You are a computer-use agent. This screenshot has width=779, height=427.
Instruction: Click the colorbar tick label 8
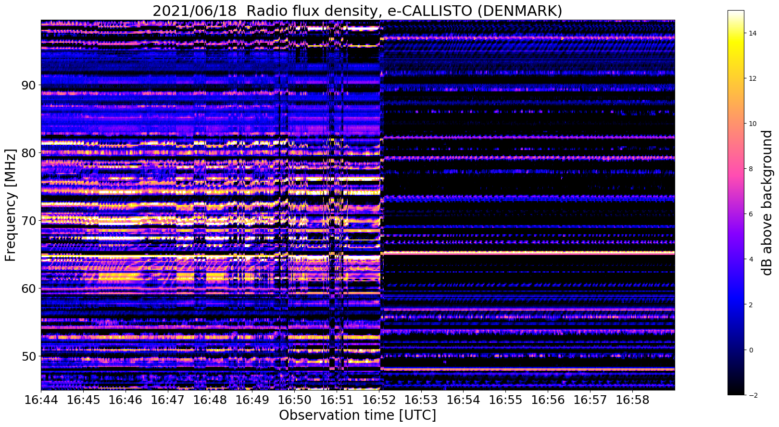pos(751,169)
